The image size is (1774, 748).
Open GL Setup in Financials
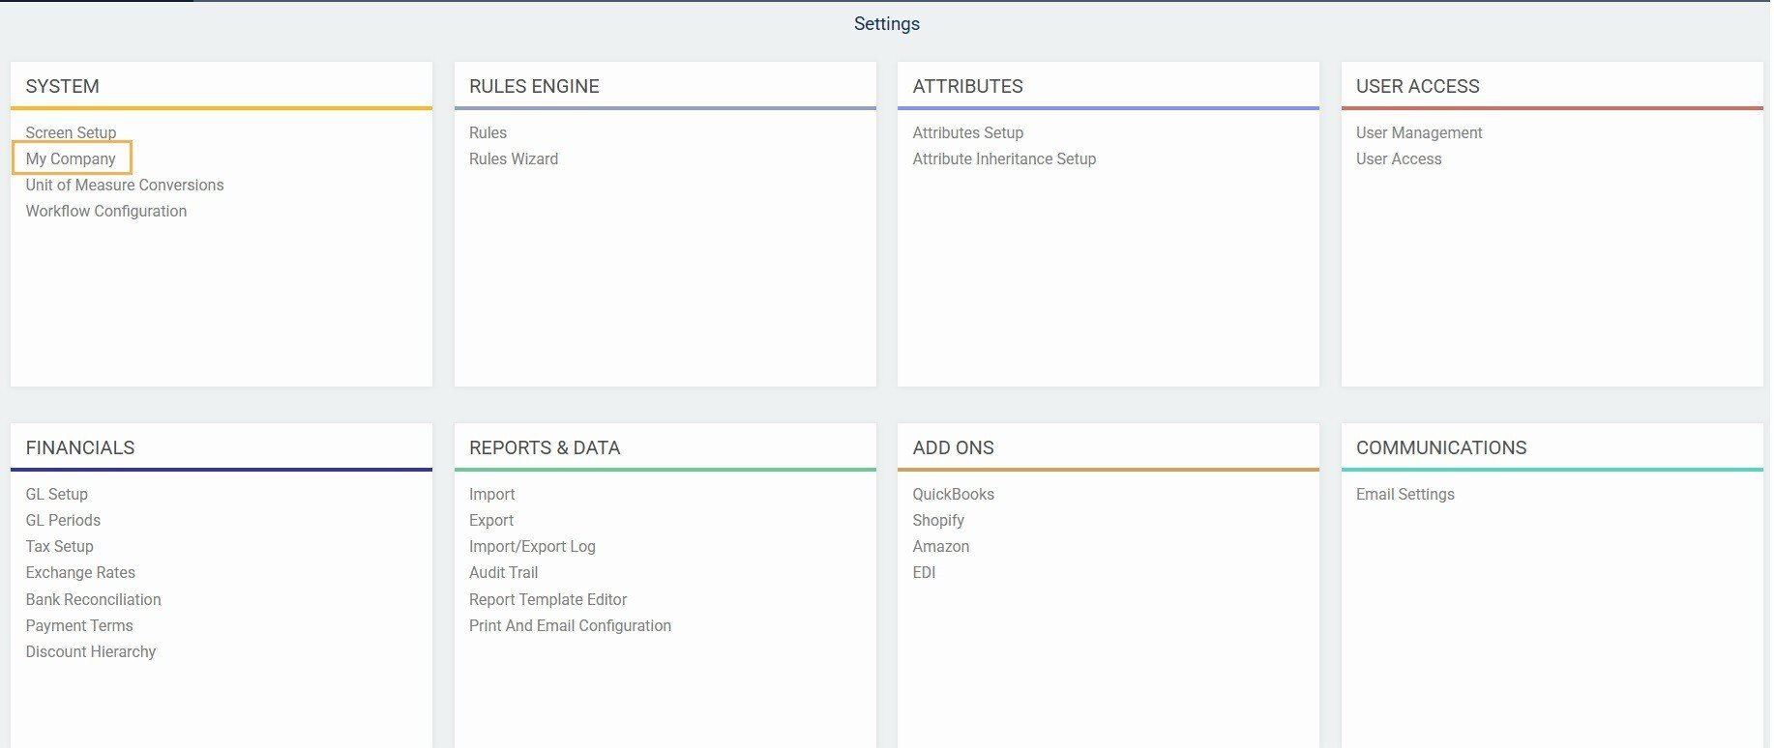click(x=56, y=494)
